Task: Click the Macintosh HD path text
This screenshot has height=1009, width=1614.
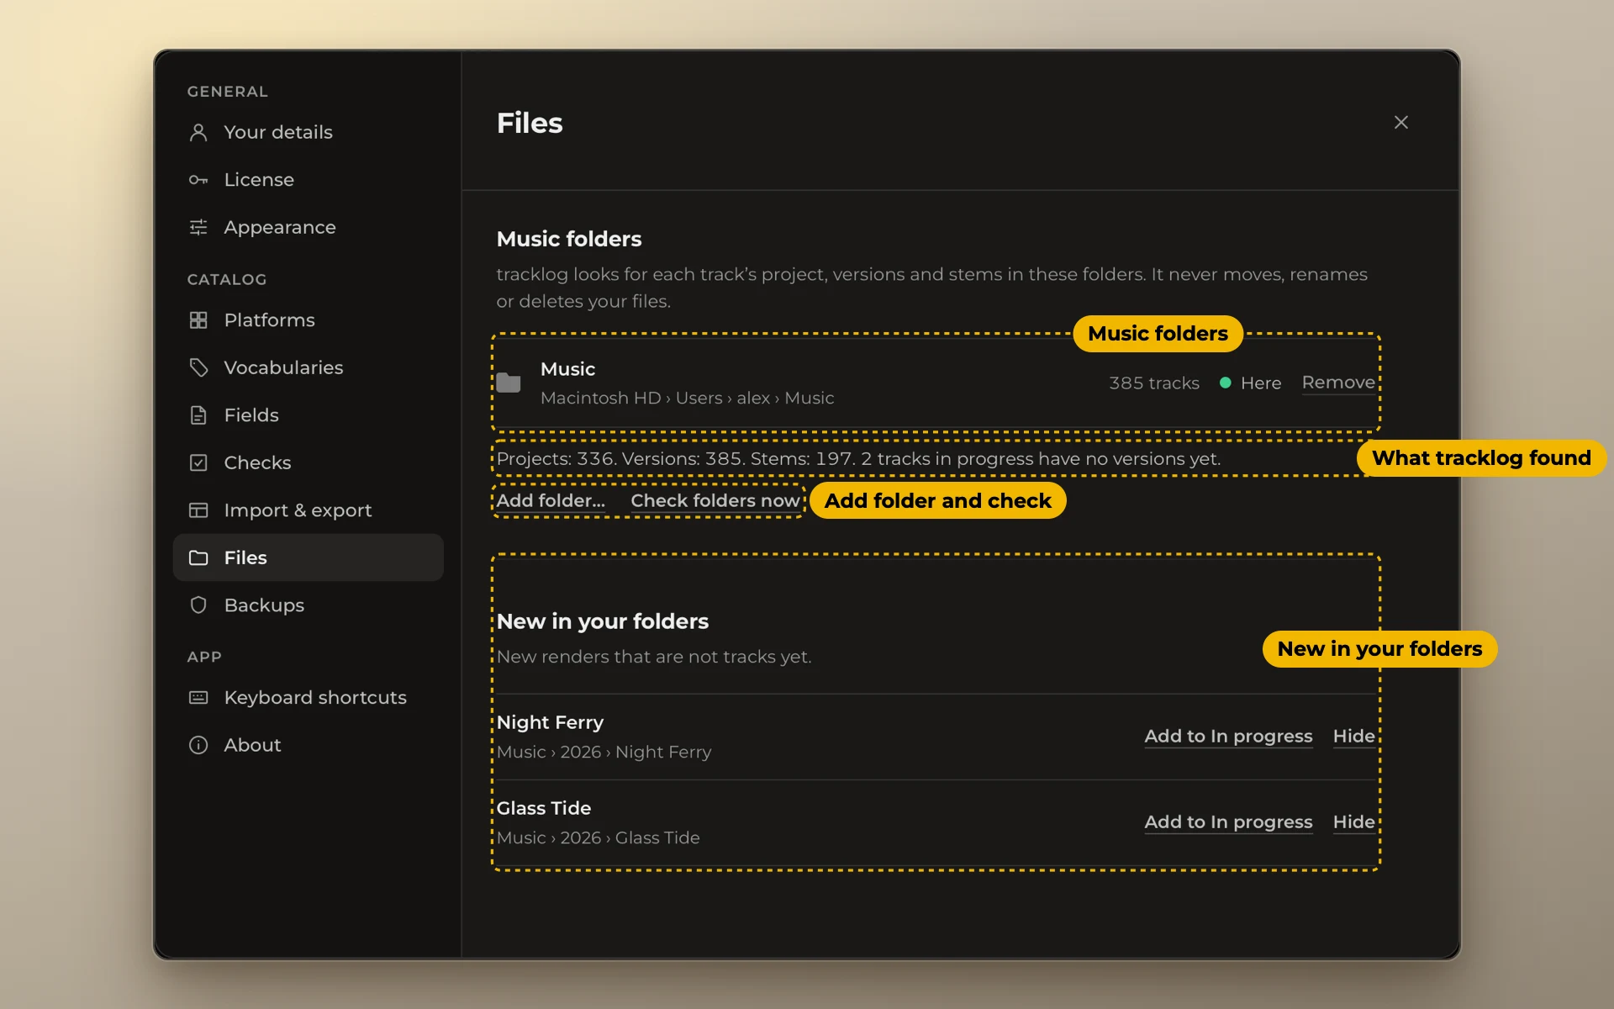Action: coord(687,398)
